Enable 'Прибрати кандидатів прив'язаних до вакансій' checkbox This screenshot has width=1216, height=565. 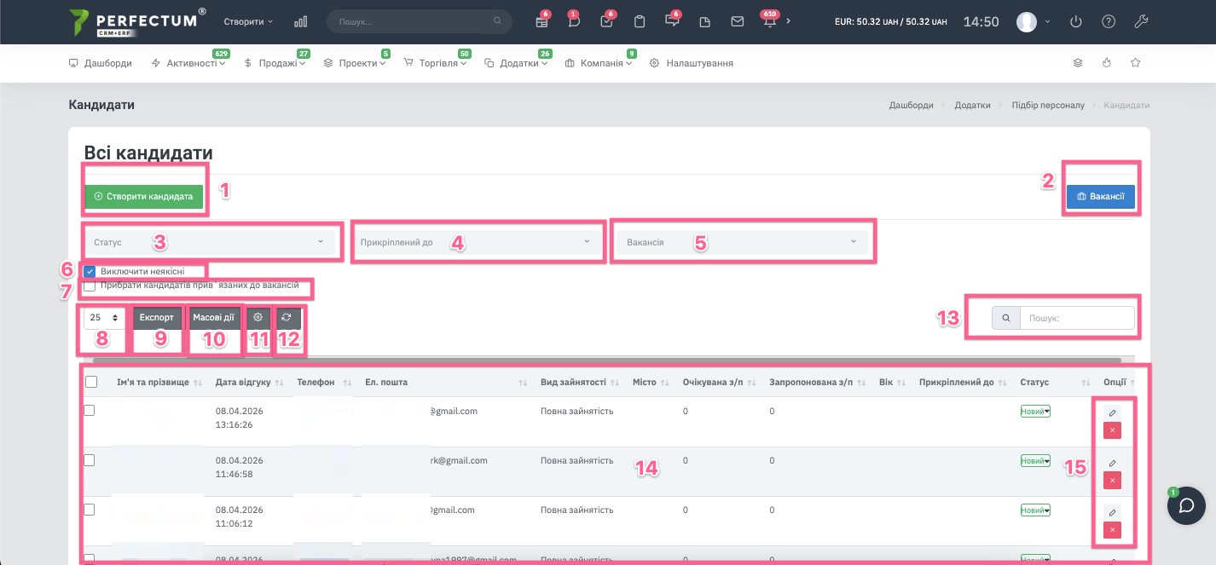[x=90, y=285]
